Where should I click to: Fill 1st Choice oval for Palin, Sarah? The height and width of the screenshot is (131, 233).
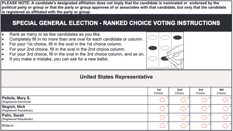coord(162,117)
